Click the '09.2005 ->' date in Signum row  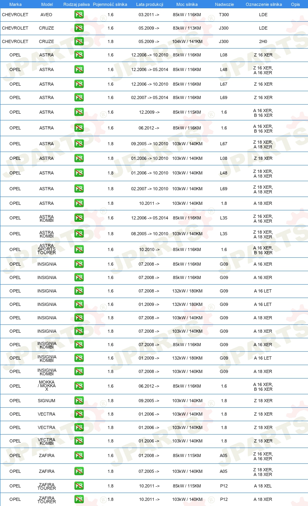(x=149, y=401)
